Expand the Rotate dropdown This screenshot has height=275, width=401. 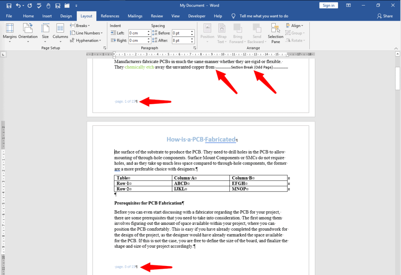point(295,40)
